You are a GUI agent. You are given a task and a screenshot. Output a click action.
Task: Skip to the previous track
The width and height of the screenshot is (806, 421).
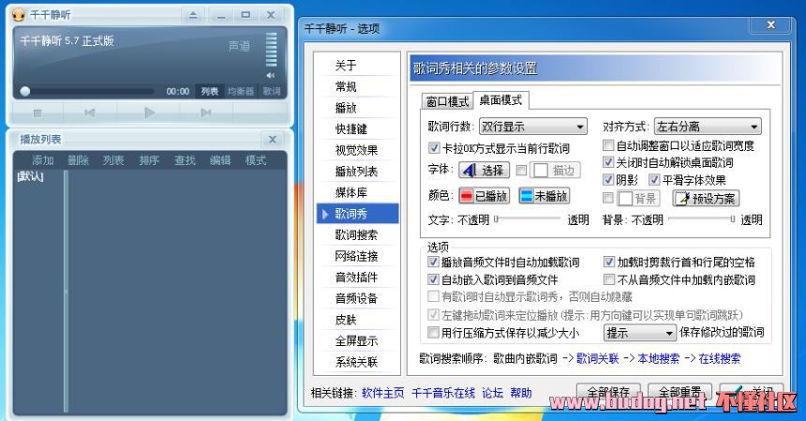point(90,113)
